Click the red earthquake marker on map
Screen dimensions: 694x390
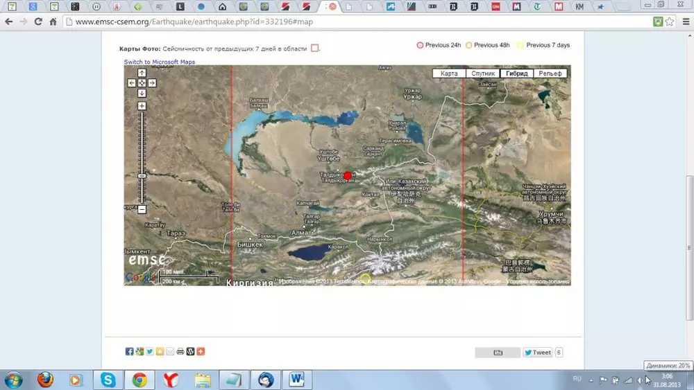tap(348, 176)
